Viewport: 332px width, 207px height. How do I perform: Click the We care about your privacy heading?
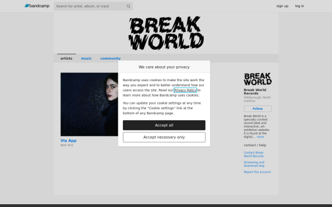click(164, 67)
